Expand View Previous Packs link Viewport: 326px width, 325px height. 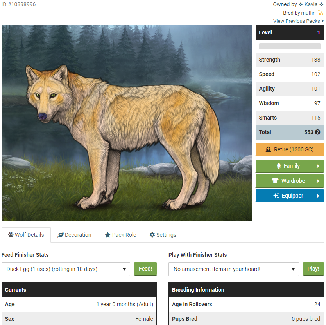(x=298, y=21)
